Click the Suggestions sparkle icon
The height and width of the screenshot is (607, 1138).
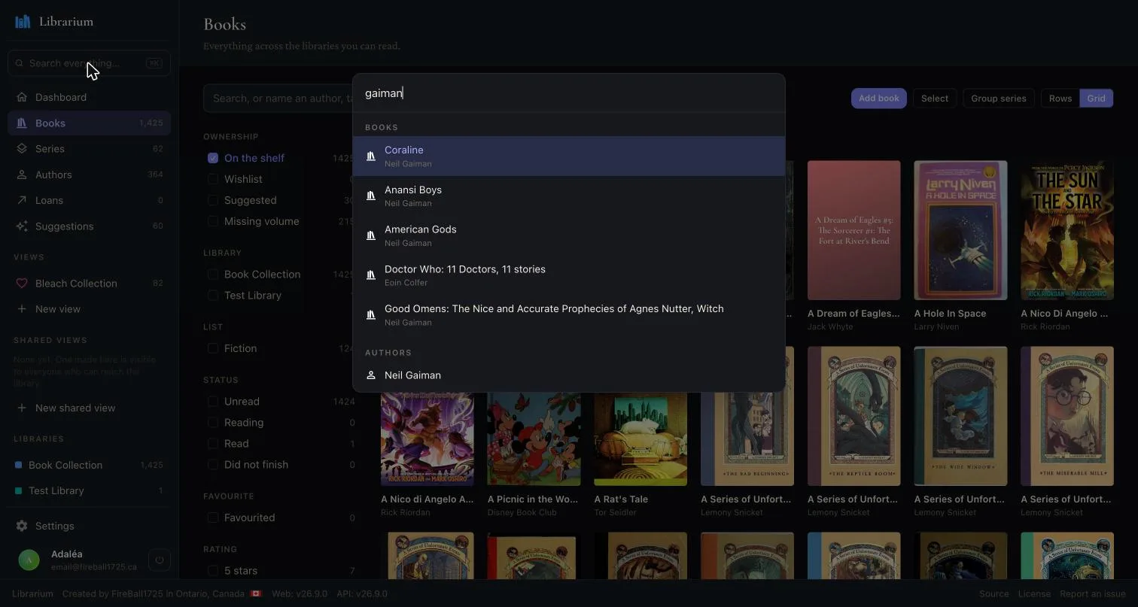(x=22, y=226)
